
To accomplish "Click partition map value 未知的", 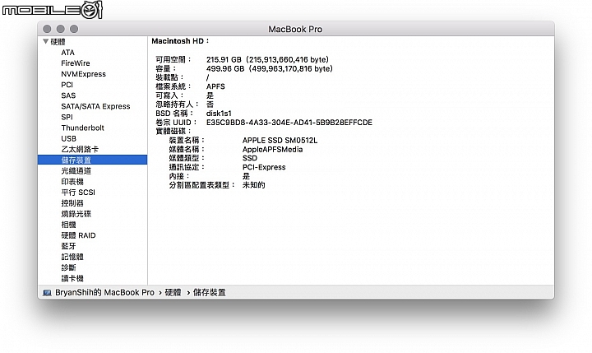I will (x=254, y=185).
